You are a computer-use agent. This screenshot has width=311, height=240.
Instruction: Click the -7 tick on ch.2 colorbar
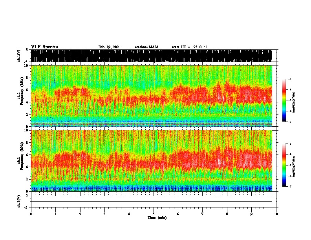point(289,186)
